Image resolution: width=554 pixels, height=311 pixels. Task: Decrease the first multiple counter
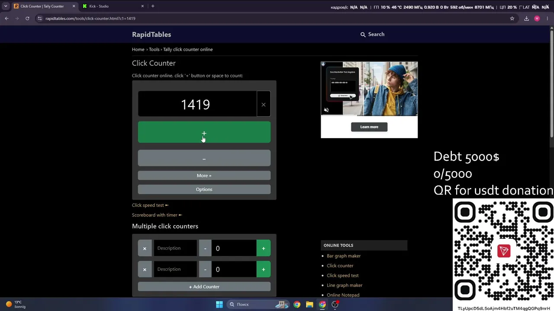205,248
